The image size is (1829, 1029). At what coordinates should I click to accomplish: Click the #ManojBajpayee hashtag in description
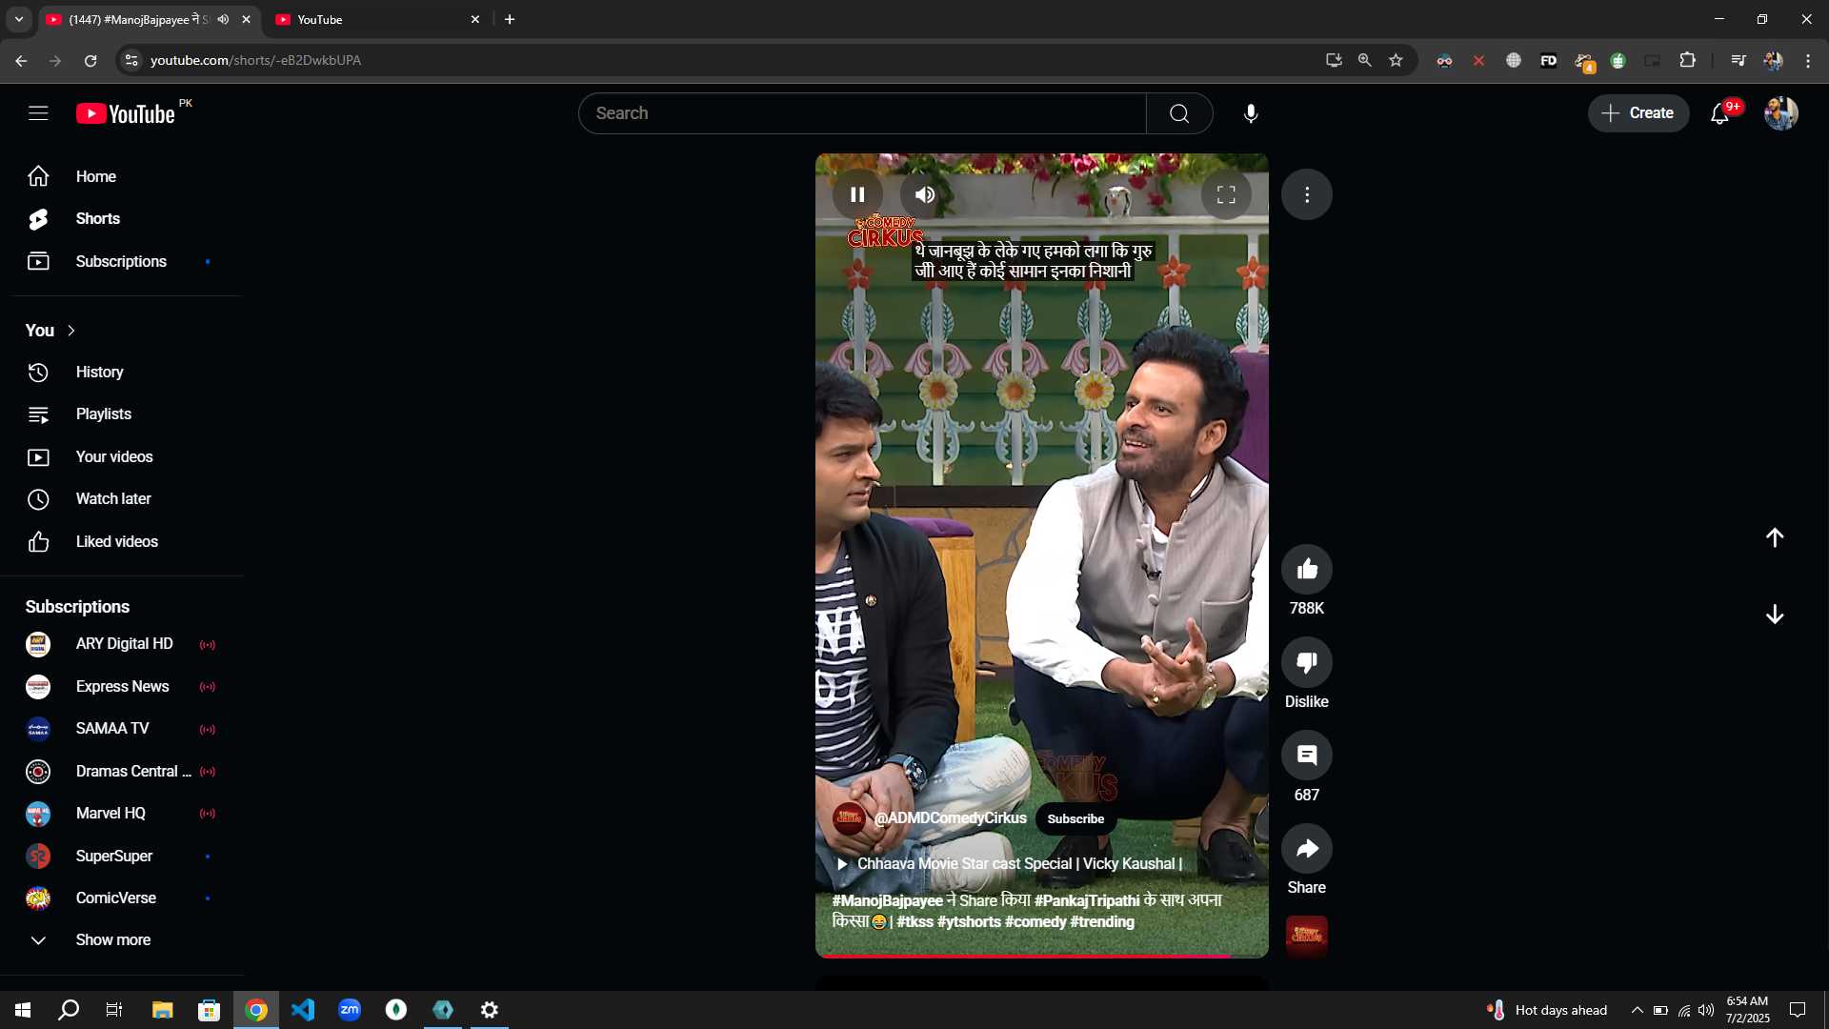point(887,900)
